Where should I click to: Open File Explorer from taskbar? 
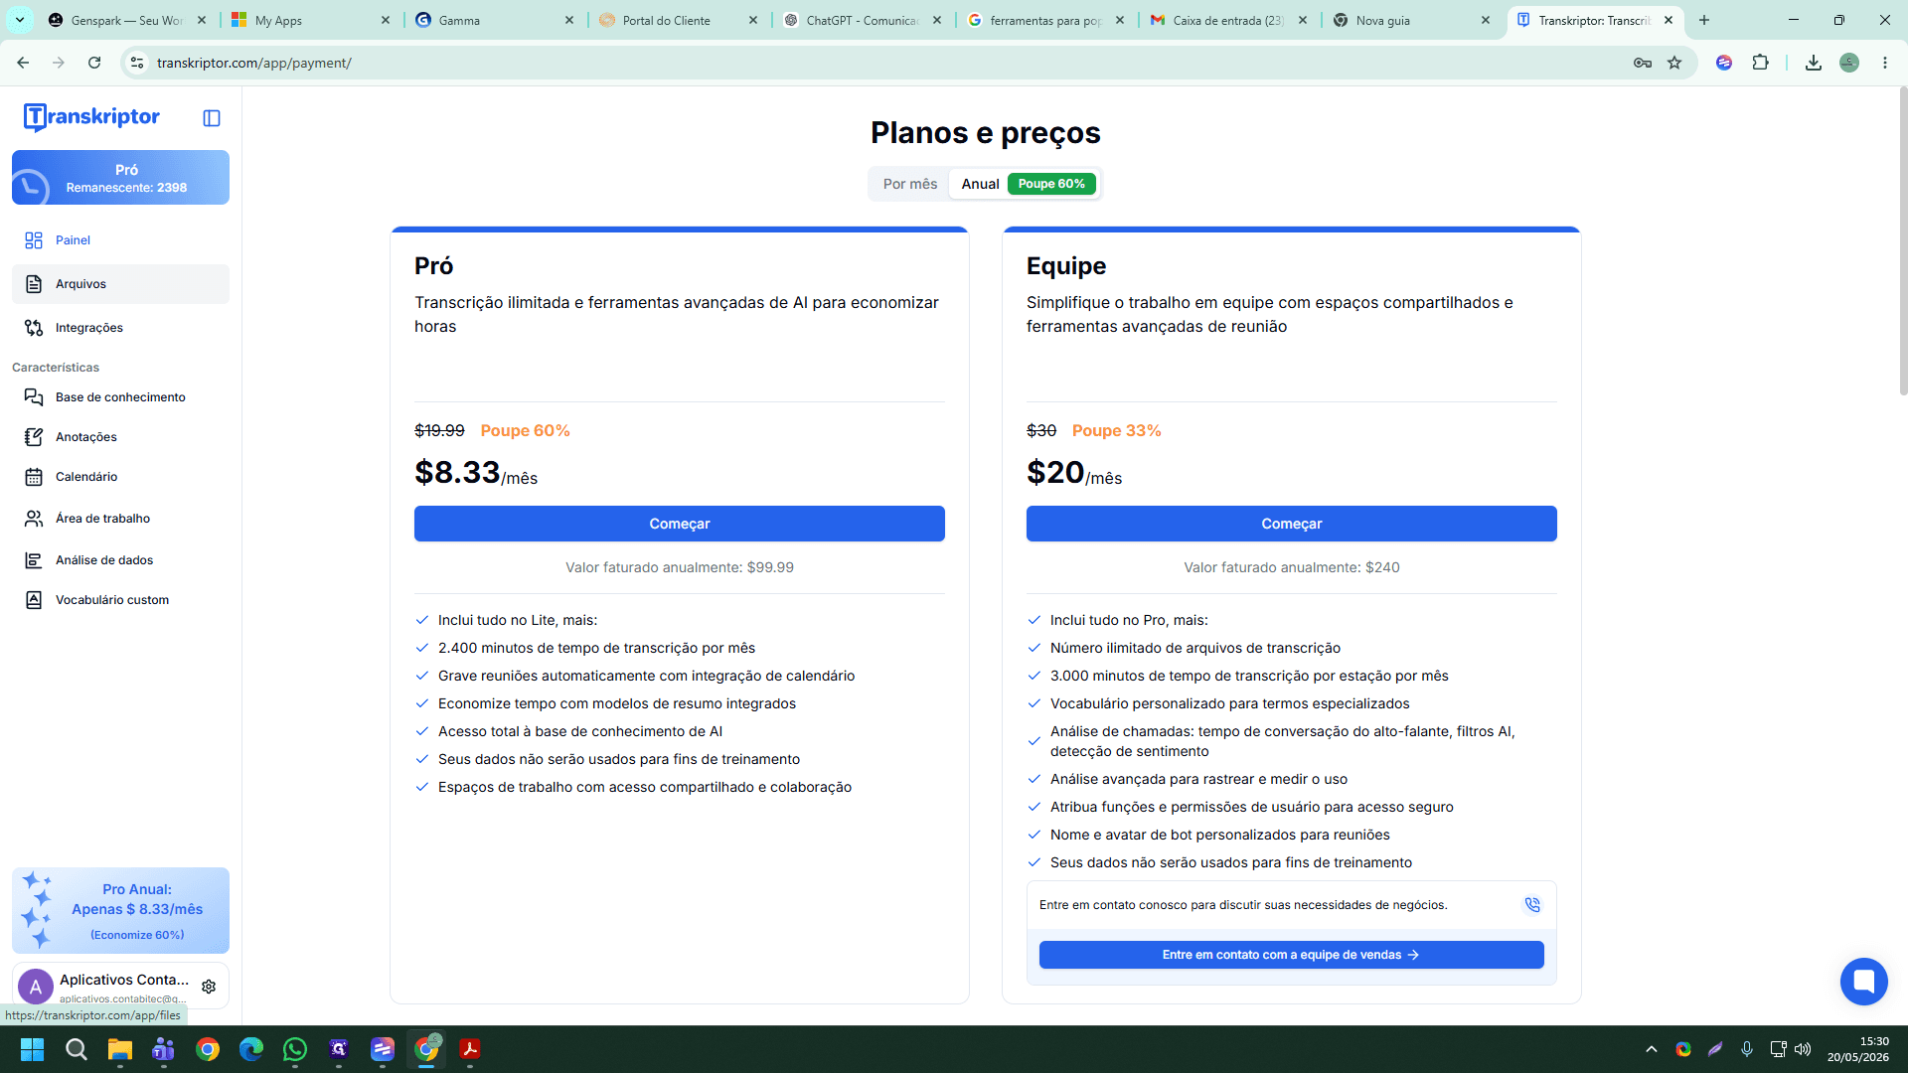(120, 1049)
